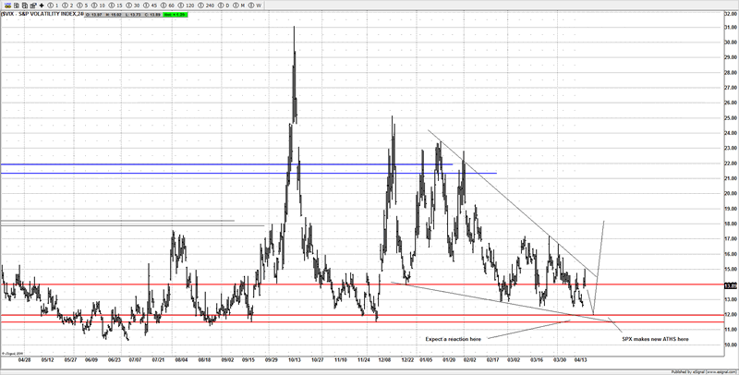Click the 'Published by eSignal' footer text

[x=705, y=371]
